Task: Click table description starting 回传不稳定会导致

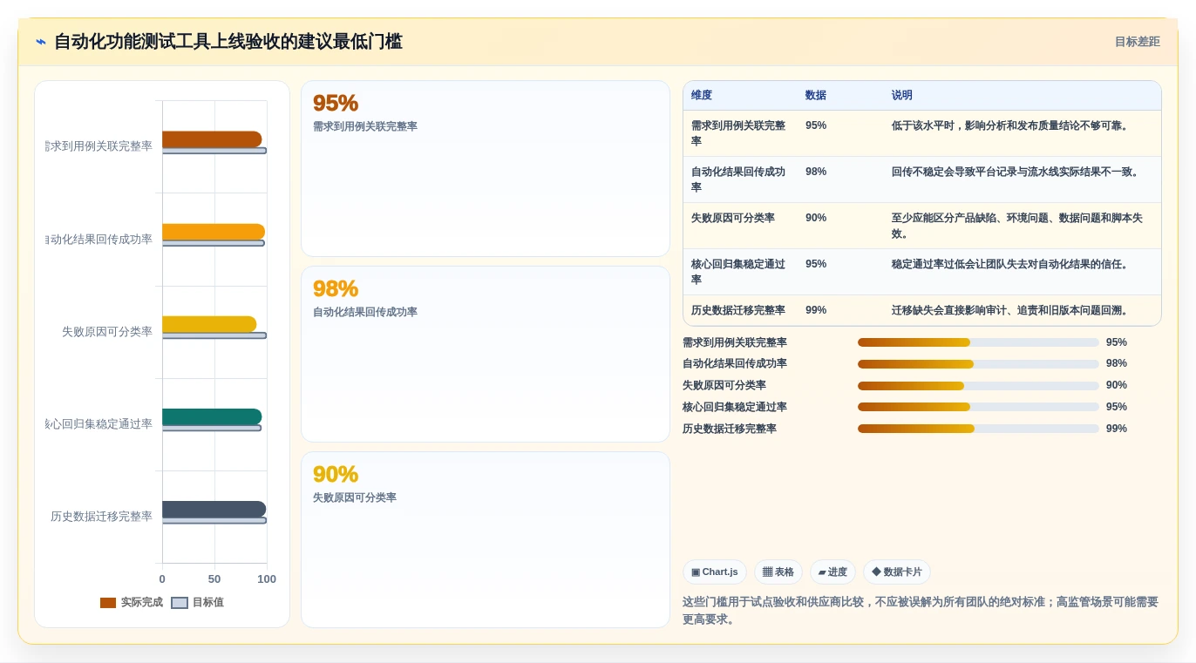Action: [x=1016, y=172]
